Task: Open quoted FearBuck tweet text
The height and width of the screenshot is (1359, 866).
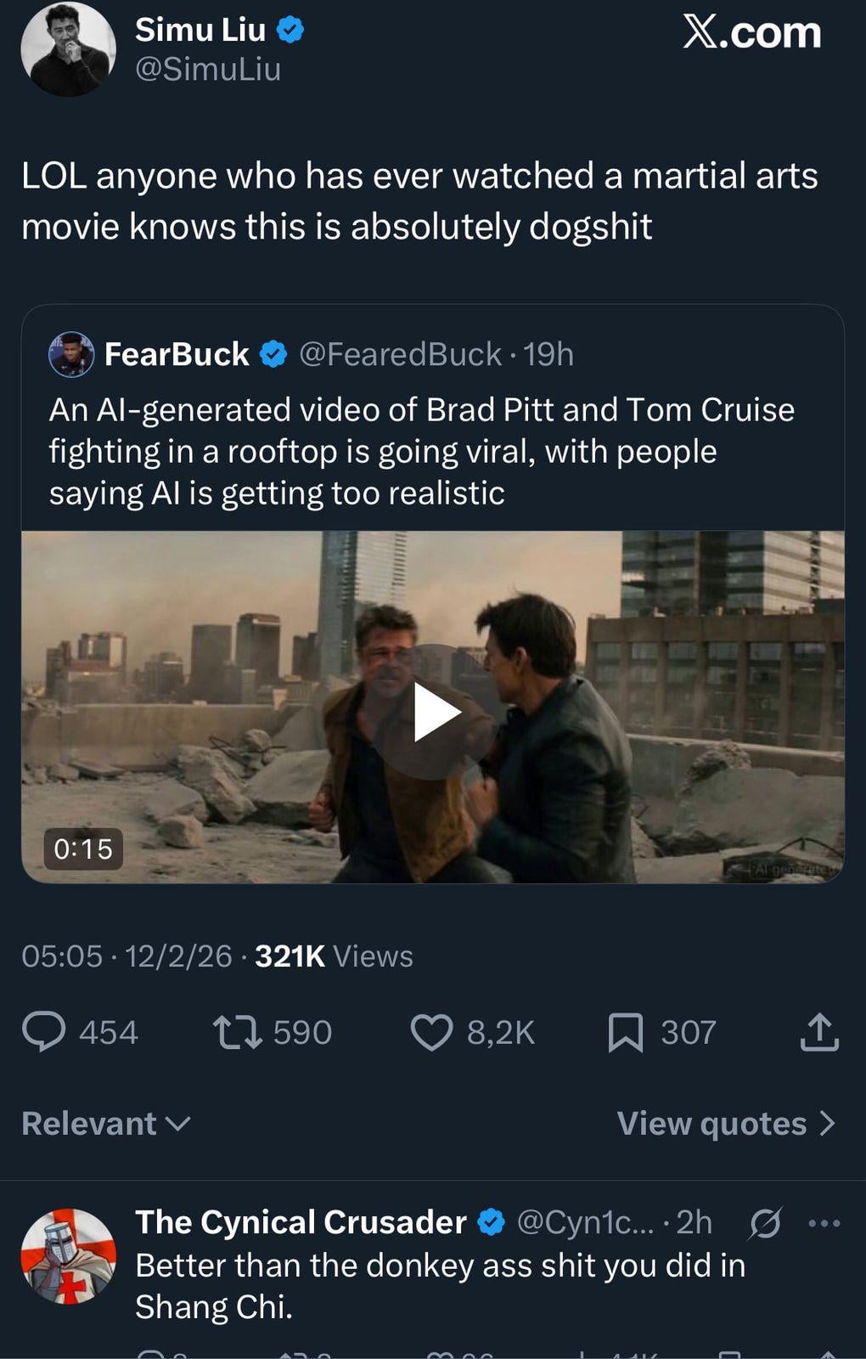Action: [x=422, y=451]
